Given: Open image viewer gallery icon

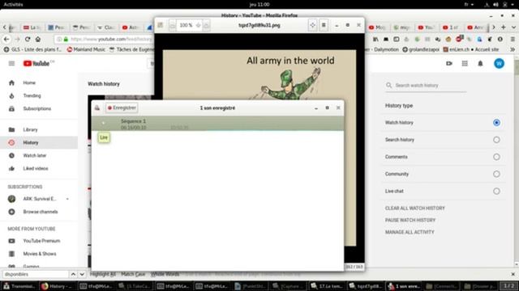Looking at the screenshot, I should pos(161,25).
